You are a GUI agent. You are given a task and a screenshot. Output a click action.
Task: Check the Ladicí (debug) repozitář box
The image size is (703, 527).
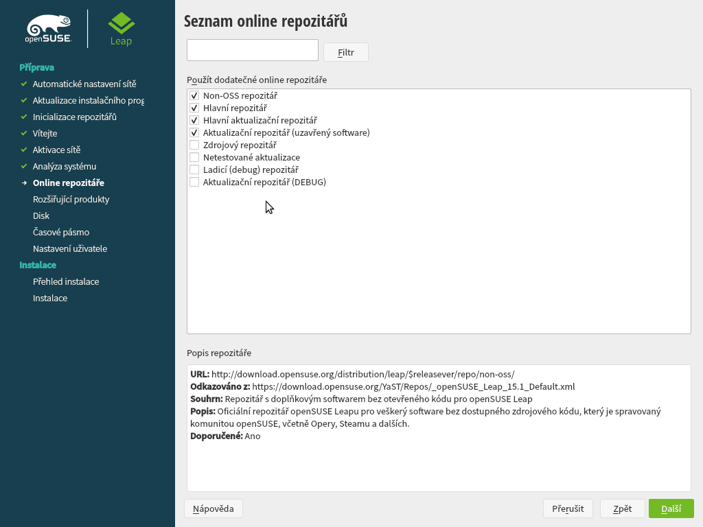point(194,169)
